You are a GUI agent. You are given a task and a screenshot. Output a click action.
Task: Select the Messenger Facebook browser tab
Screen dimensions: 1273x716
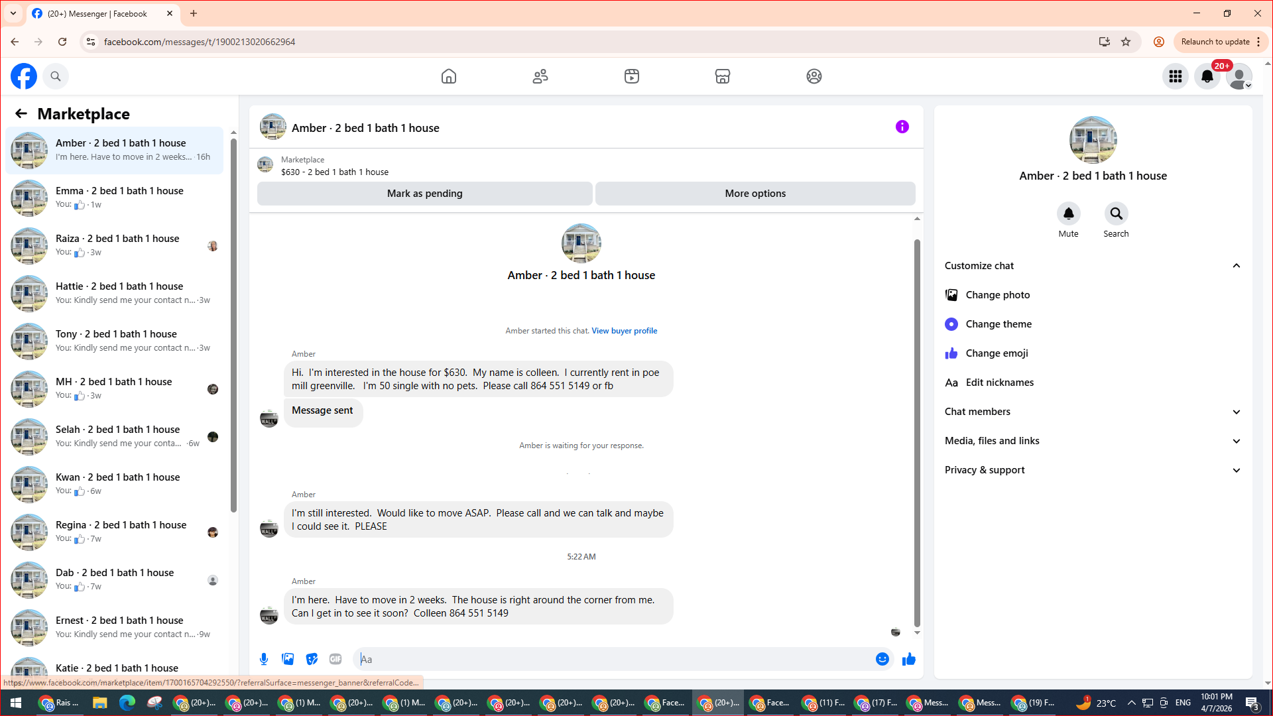coord(103,13)
